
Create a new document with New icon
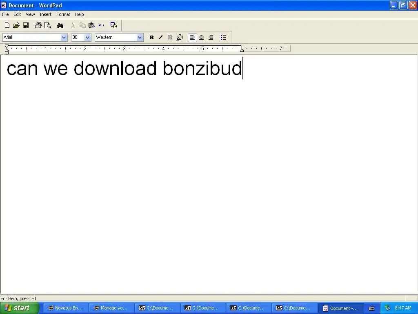click(x=7, y=25)
